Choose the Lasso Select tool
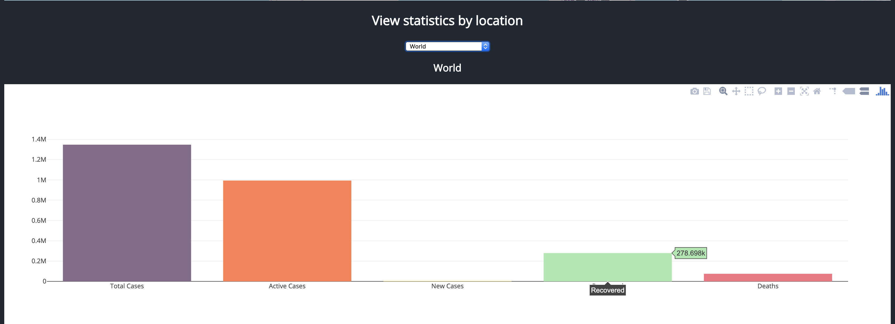The image size is (895, 324). pos(762,91)
